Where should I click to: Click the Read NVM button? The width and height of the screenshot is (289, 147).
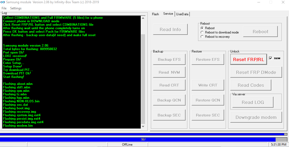(x=169, y=72)
